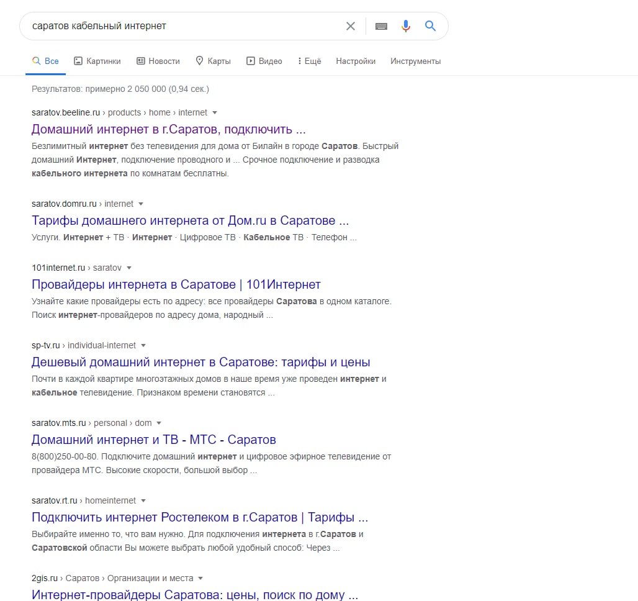Open 'Подключить интернет Ростелеком в г.Саратов' result
This screenshot has height=601, width=638.
200,518
